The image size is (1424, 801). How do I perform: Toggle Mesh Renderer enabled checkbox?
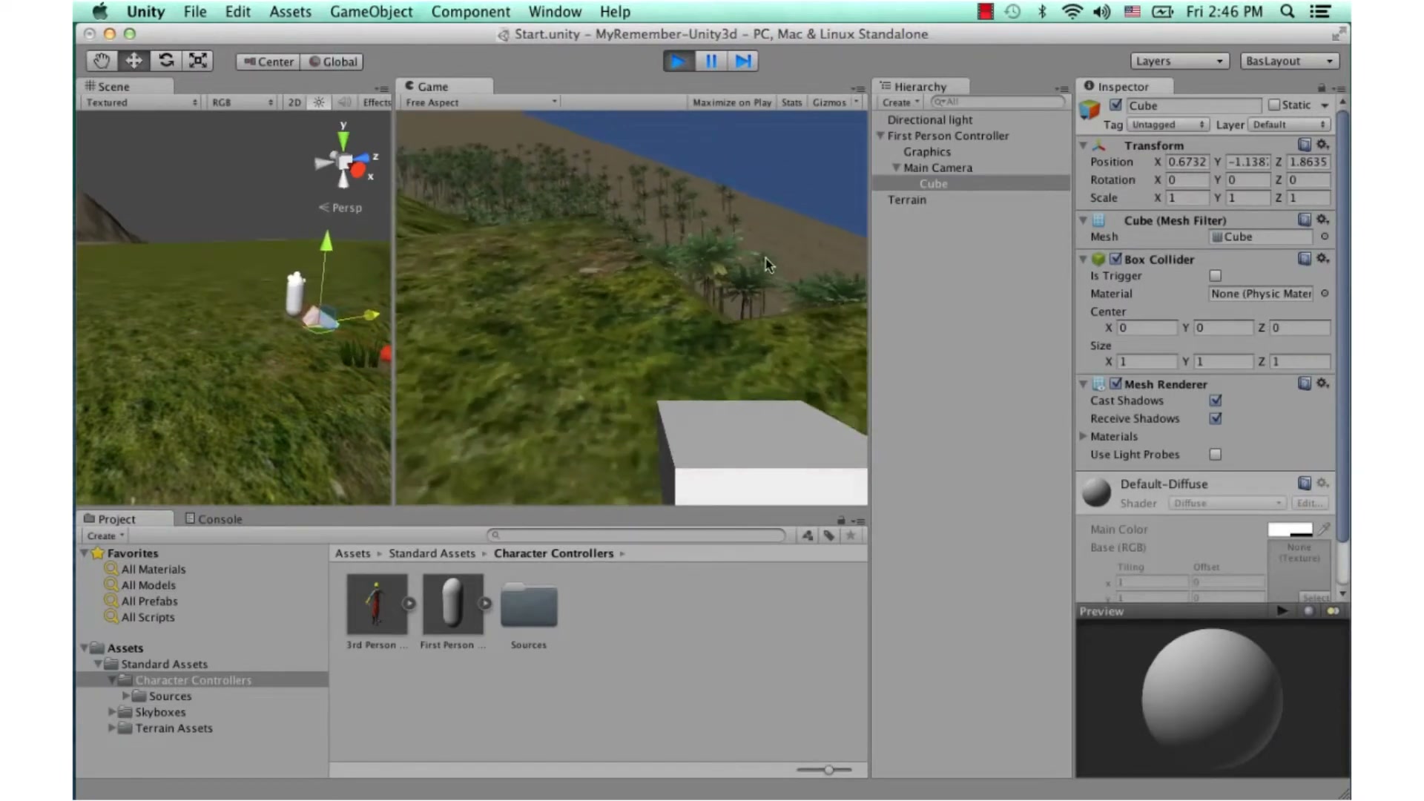1115,384
